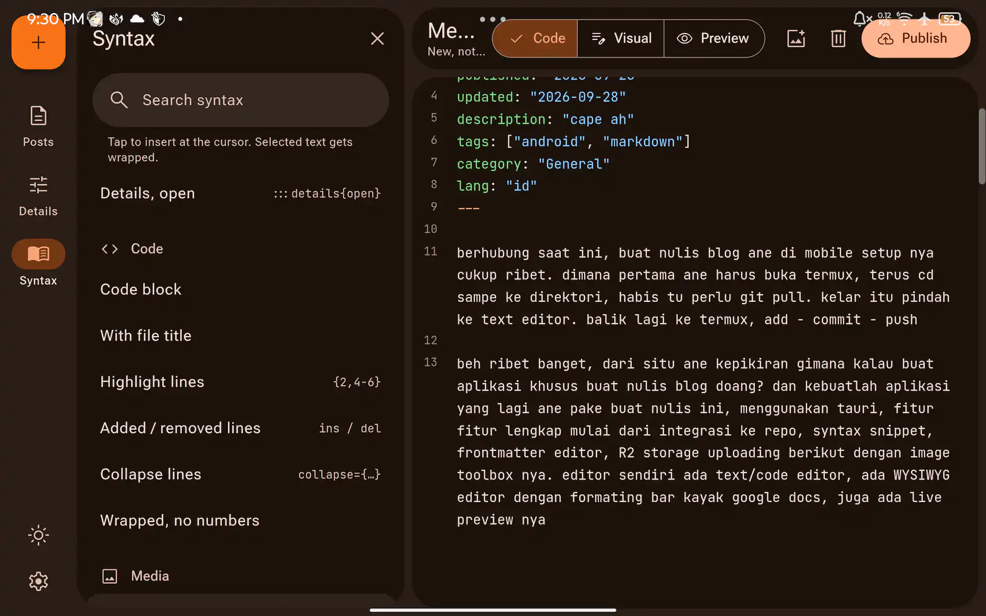Insert Highlight lines snippet
986x616 pixels.
click(240, 382)
